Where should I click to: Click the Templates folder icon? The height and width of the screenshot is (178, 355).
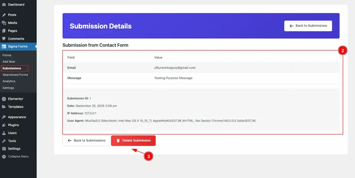coord(4,107)
